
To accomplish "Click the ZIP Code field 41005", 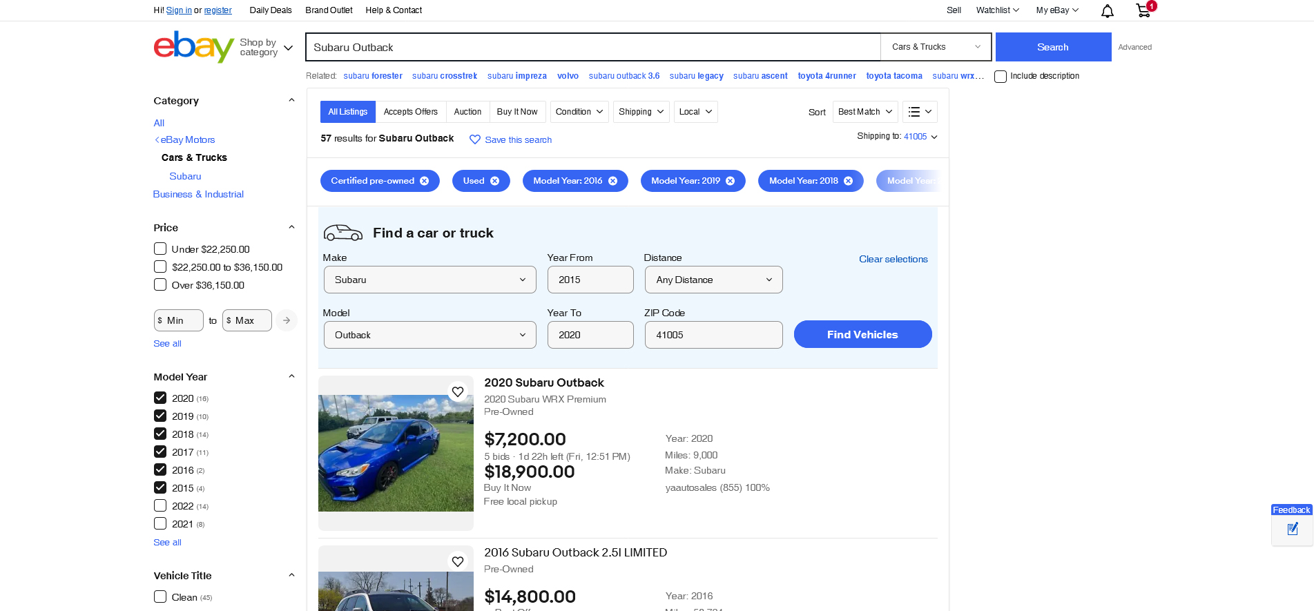I will (713, 335).
